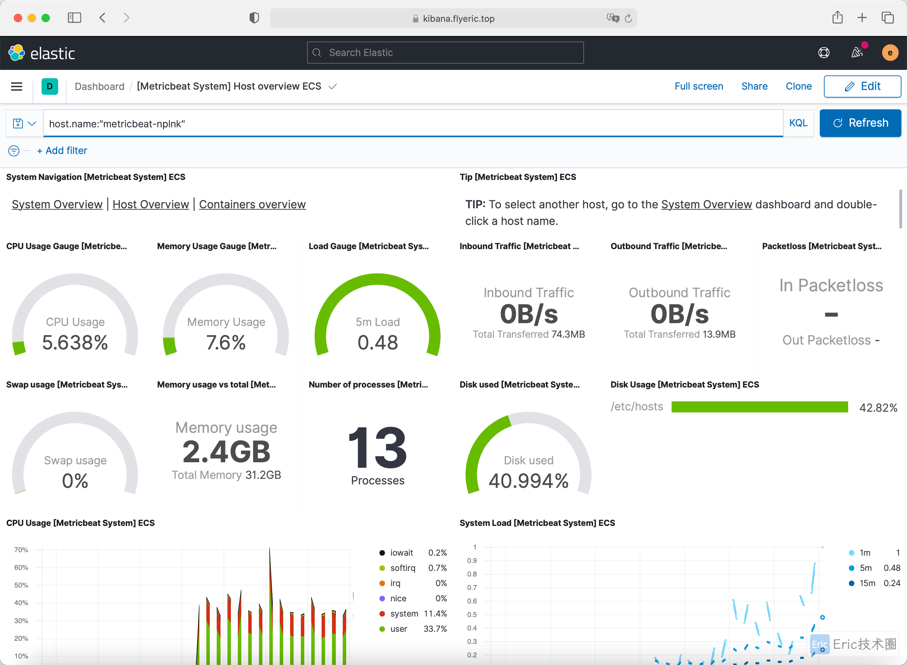Open the hamburger navigation menu
This screenshot has width=907, height=665.
17,86
